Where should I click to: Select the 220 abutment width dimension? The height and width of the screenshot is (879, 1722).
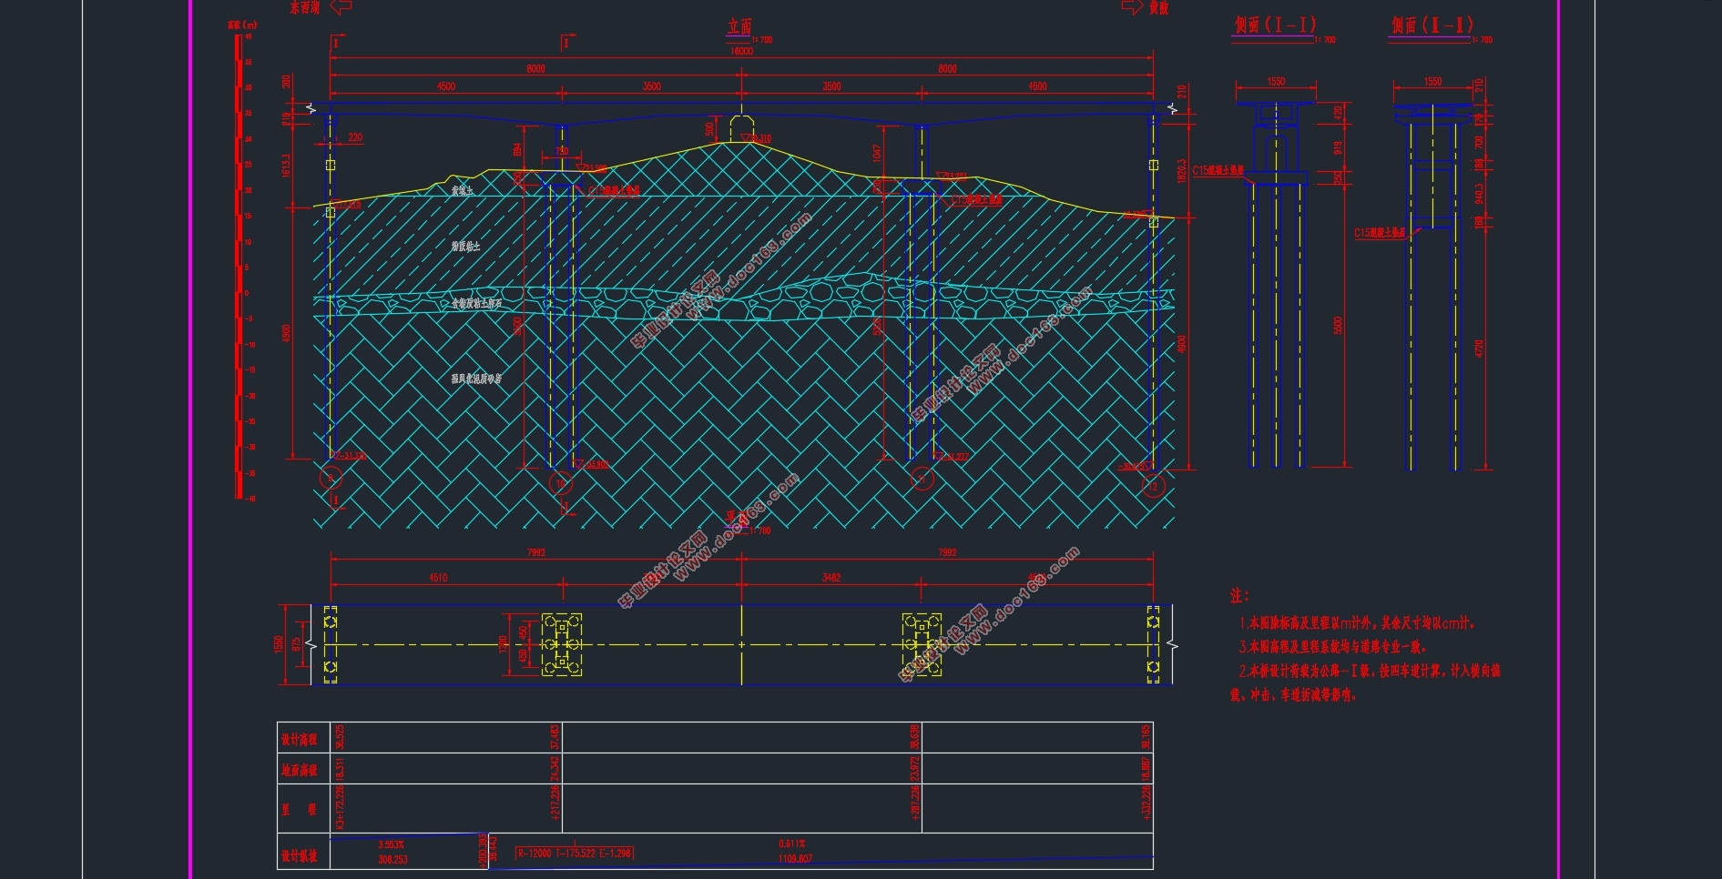tap(355, 137)
